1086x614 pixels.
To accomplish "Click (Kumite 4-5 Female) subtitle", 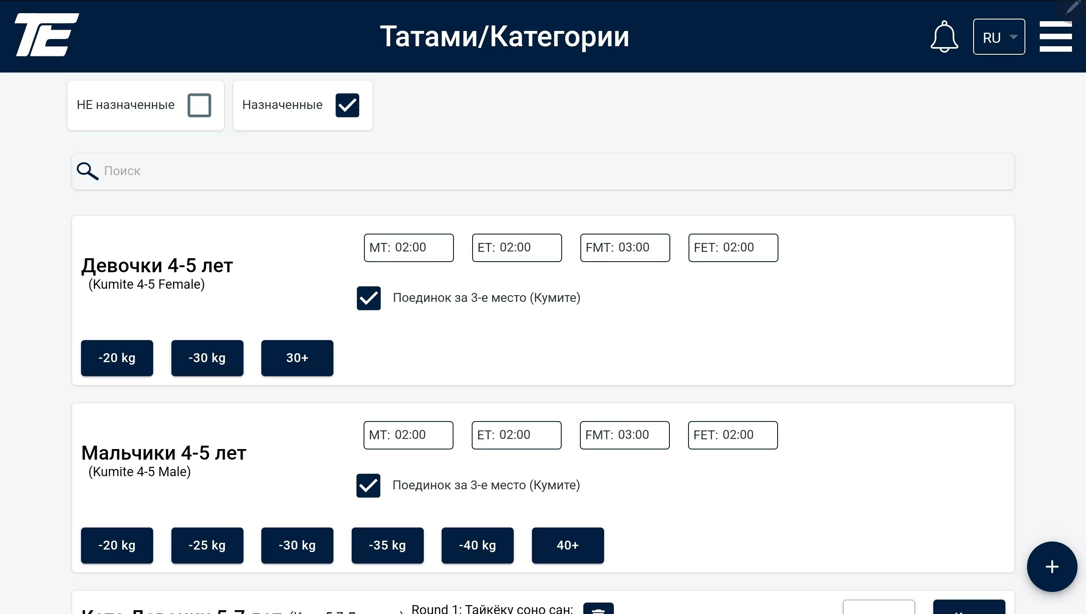I will [x=146, y=285].
